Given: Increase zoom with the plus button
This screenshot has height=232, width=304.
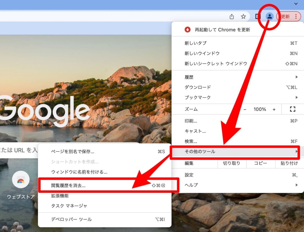Looking at the screenshot, I should pyautogui.click(x=274, y=109).
